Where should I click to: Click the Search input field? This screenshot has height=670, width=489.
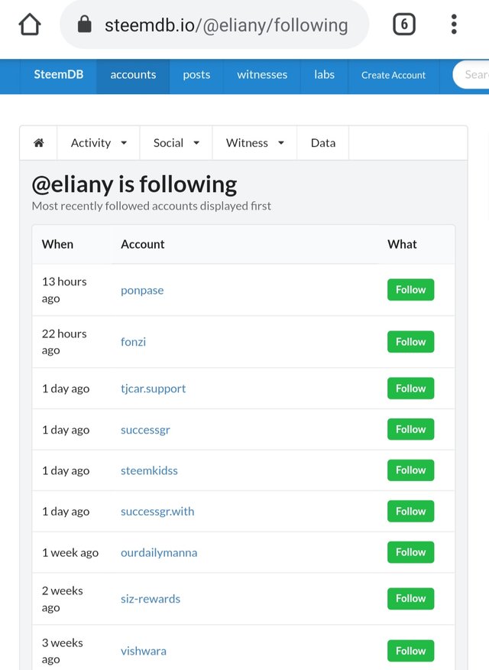471,75
